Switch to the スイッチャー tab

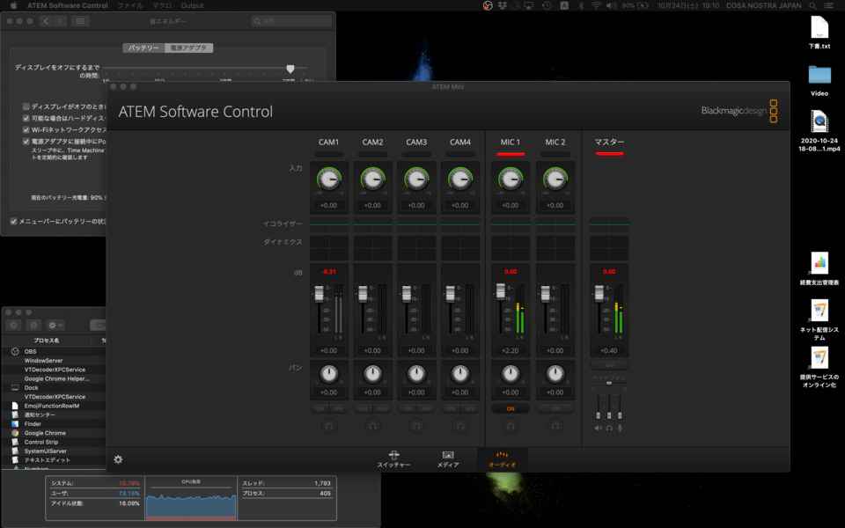393,458
